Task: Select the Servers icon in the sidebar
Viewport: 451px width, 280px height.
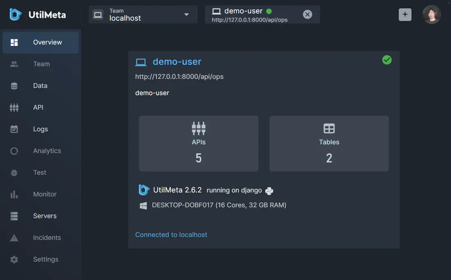Action: pos(14,216)
